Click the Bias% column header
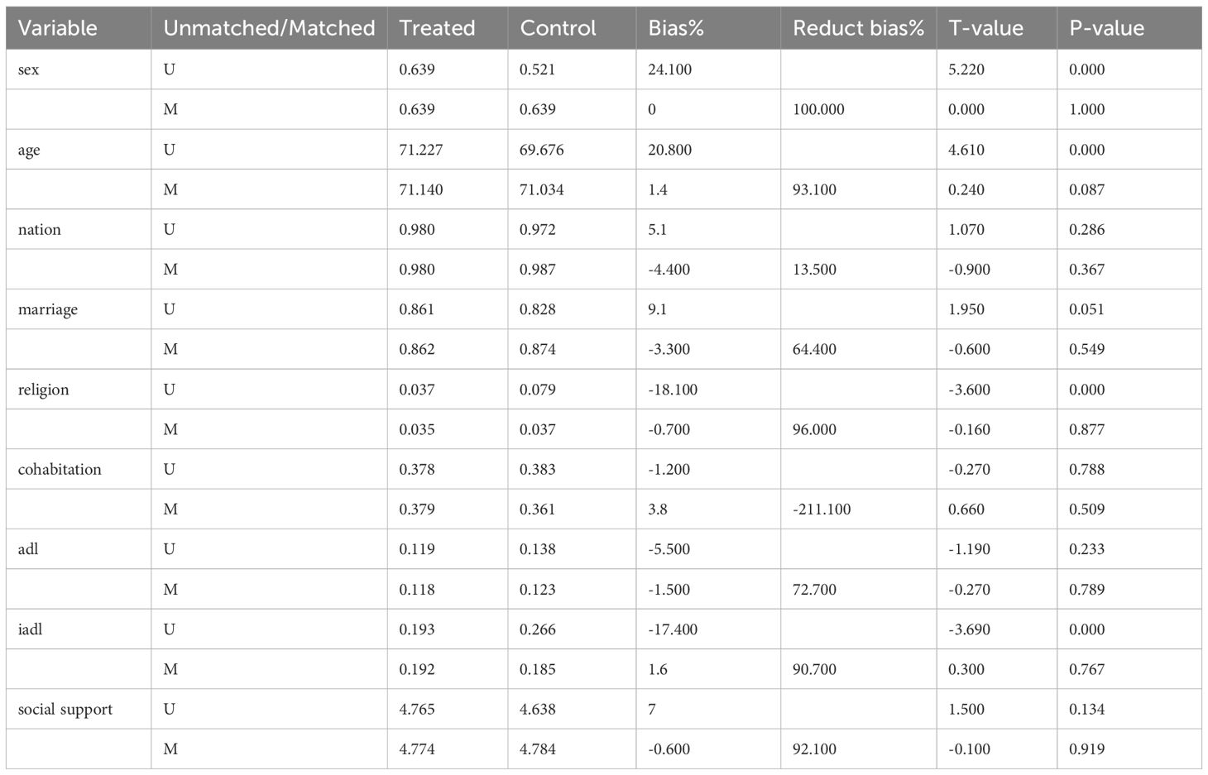The image size is (1208, 775). coord(675,28)
